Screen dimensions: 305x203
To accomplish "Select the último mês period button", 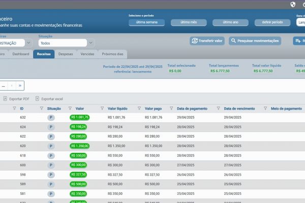I will (x=189, y=22).
